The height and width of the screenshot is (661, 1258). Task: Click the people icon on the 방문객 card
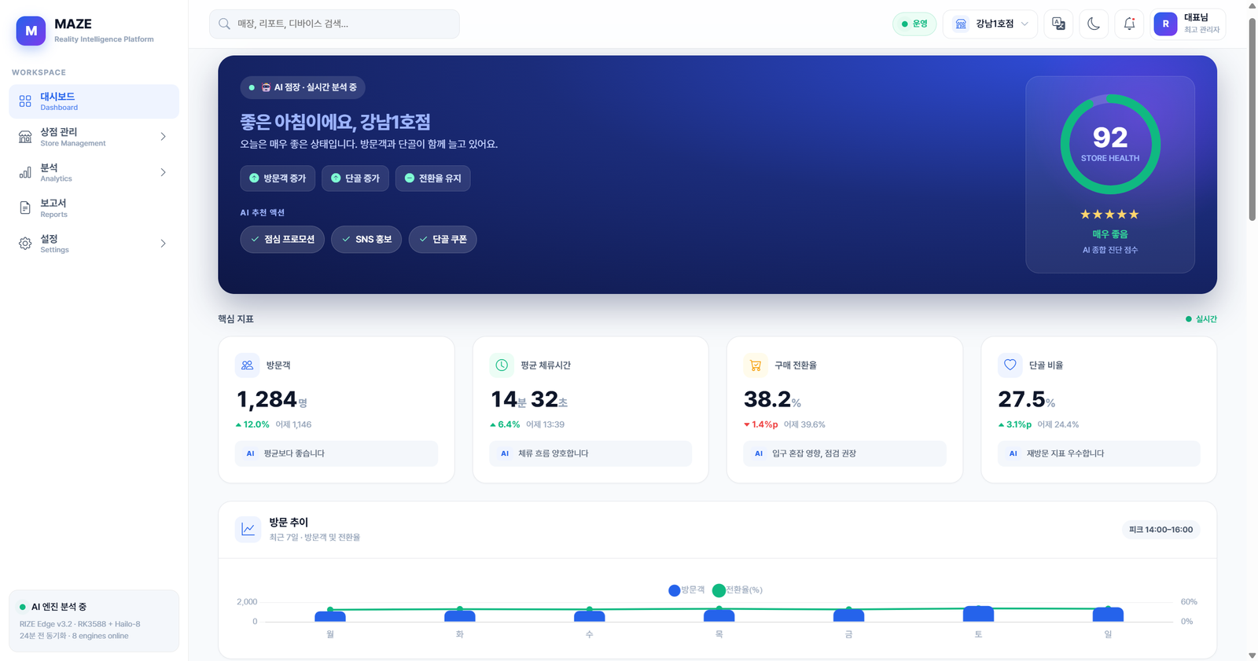coord(247,365)
